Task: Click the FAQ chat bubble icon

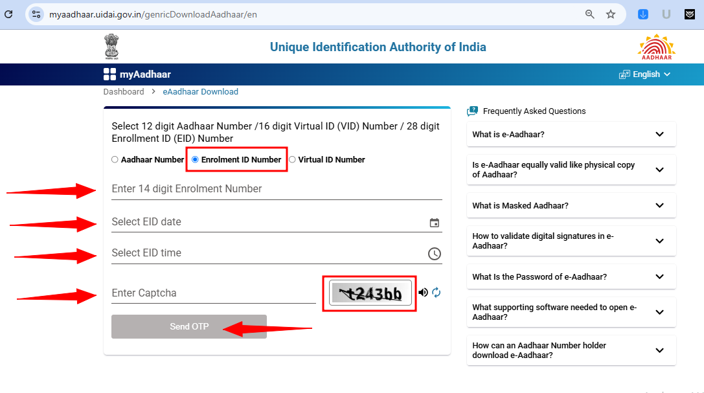Action: (x=472, y=111)
